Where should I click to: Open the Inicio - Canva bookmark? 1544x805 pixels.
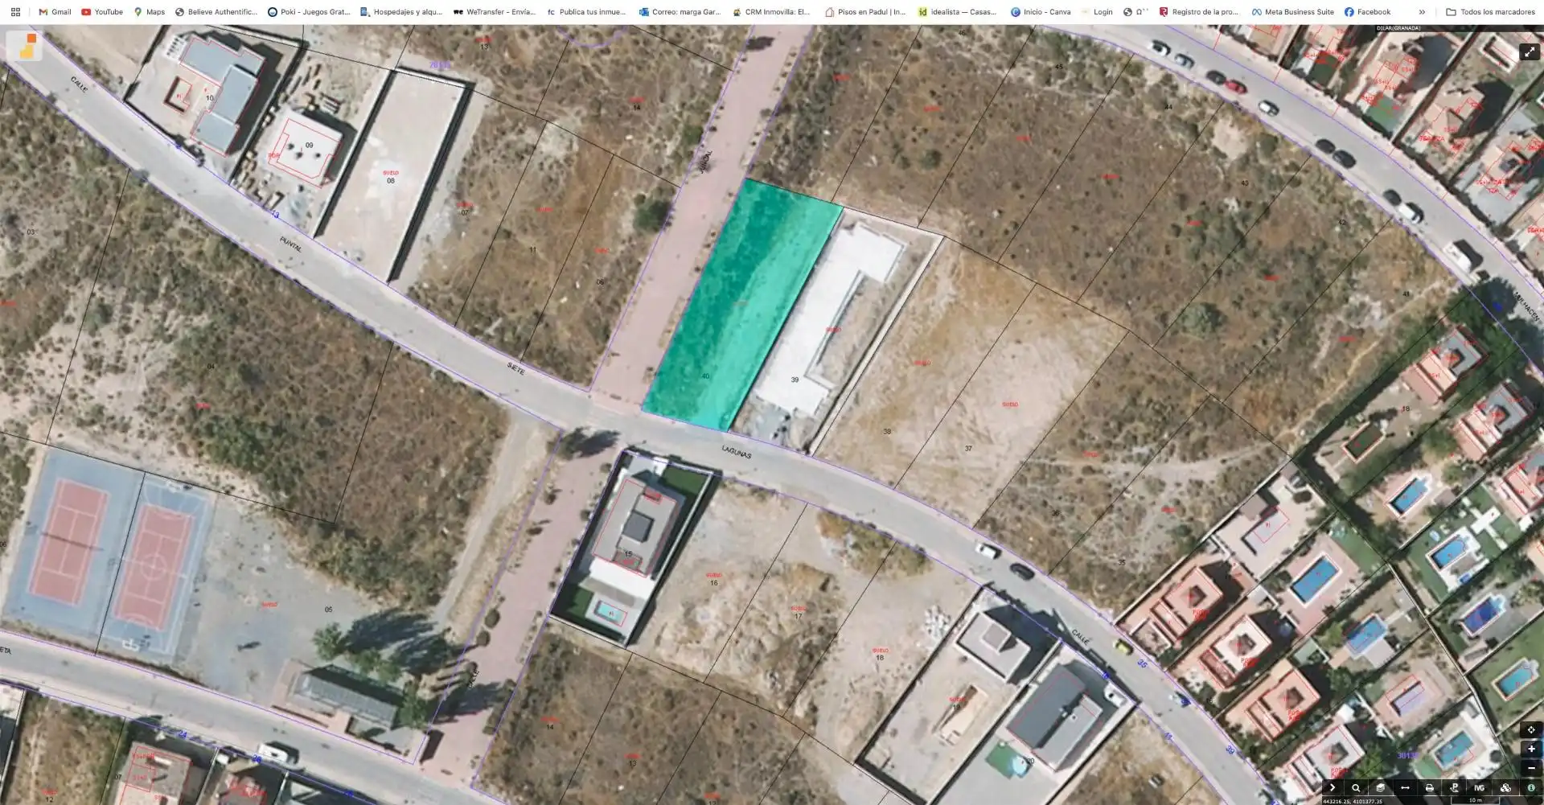point(1041,12)
